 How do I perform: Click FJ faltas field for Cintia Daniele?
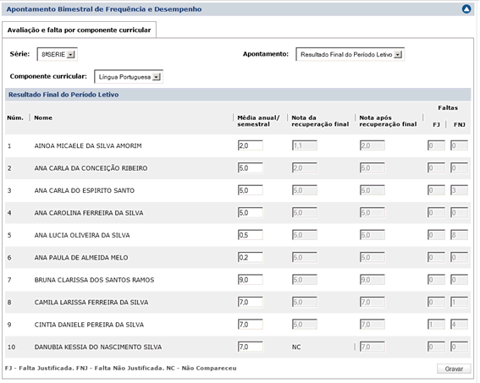click(436, 325)
